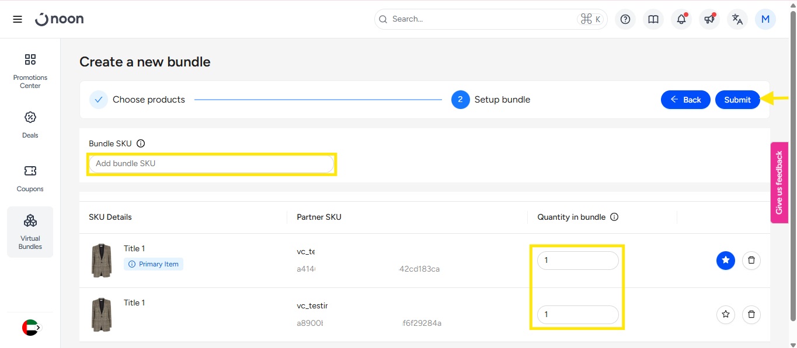This screenshot has height=348, width=797.
Task: Go to Promotions Center in sidebar
Action: pos(30,71)
